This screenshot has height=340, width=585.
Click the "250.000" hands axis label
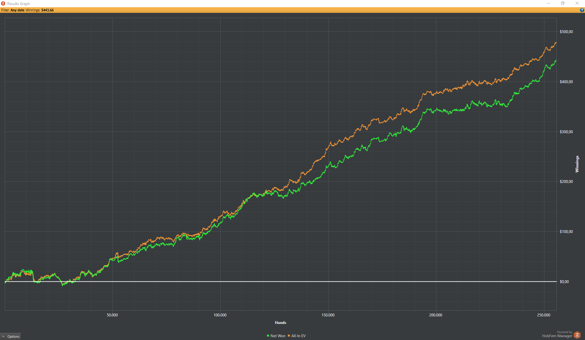tap(544, 315)
